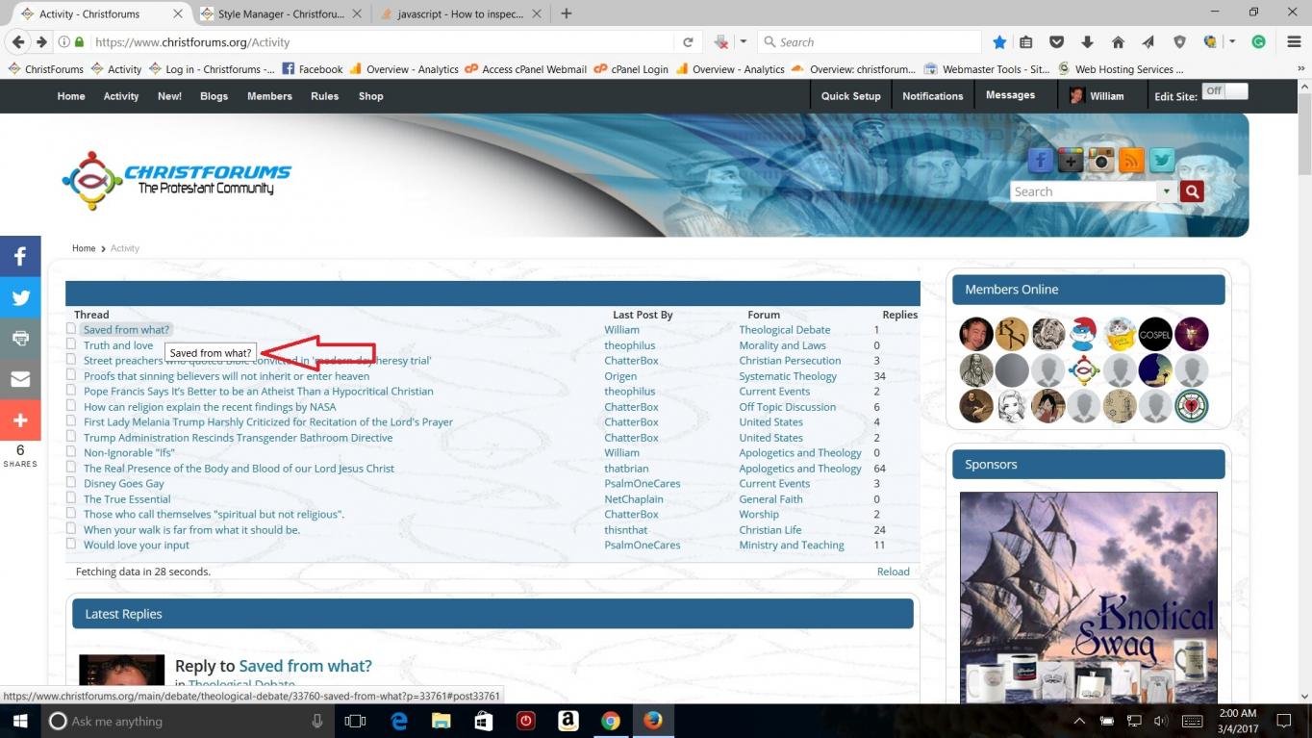Reload the page using the address bar icon

pos(688,42)
